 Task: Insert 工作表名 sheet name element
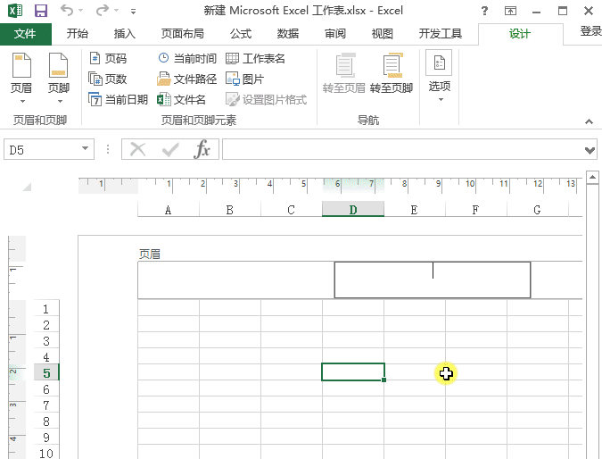[255, 58]
